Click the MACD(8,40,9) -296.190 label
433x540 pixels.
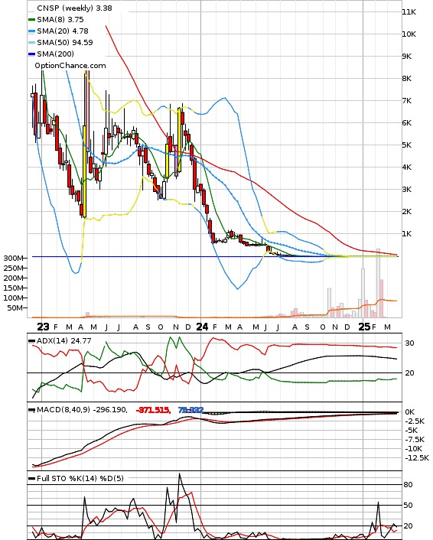82,410
